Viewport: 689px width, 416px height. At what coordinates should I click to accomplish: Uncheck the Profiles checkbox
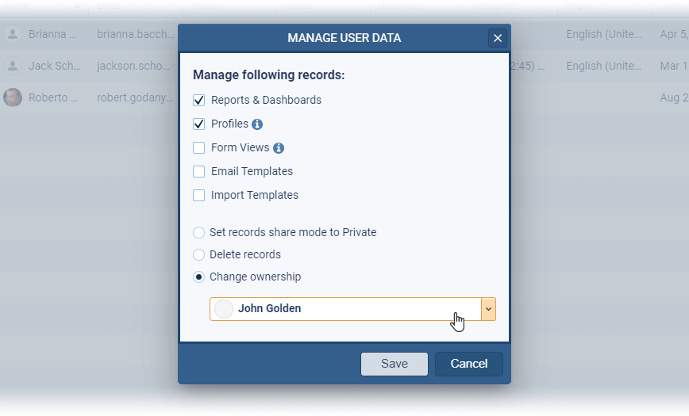pyautogui.click(x=199, y=124)
